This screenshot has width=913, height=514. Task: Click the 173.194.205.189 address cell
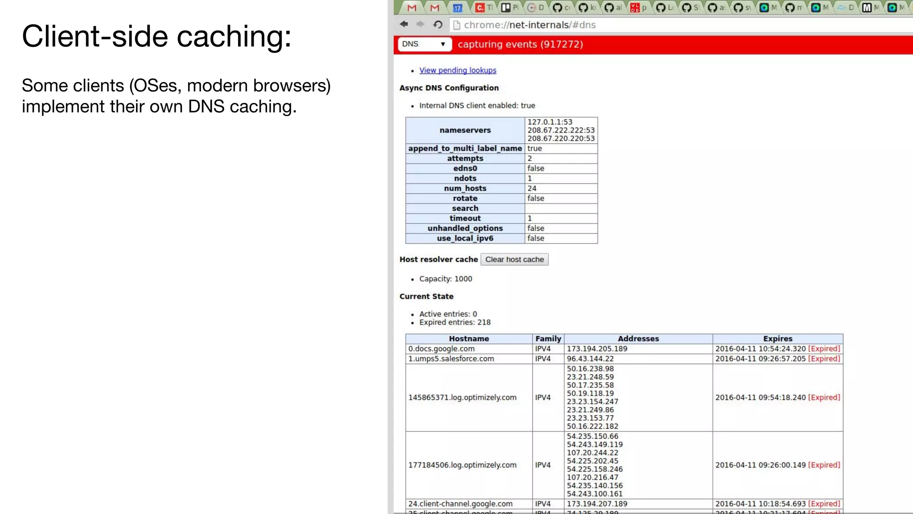638,349
